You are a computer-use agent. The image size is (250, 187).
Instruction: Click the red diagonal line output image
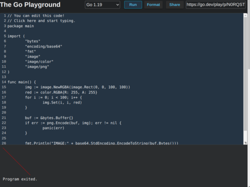pyautogui.click(x=16, y=161)
